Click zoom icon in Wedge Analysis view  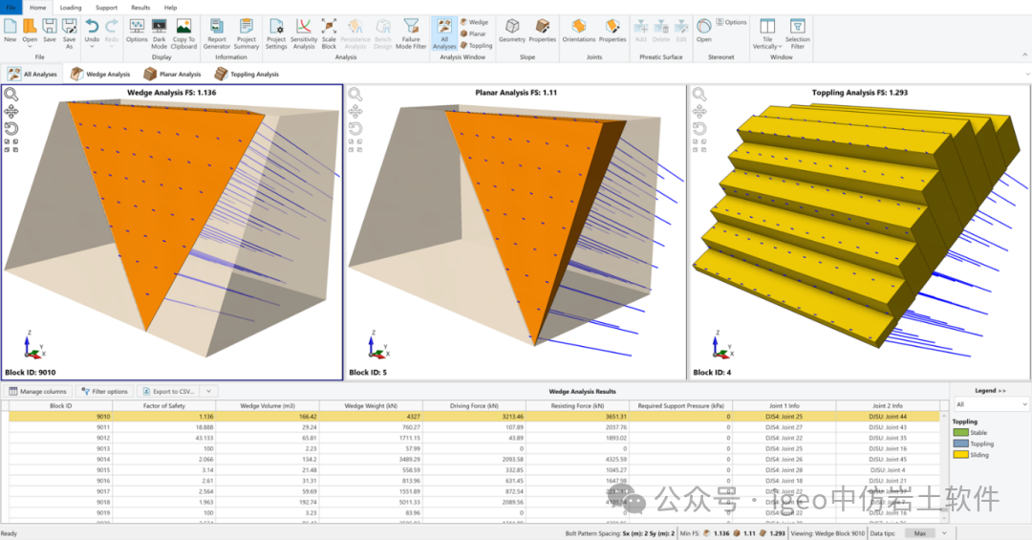point(11,95)
